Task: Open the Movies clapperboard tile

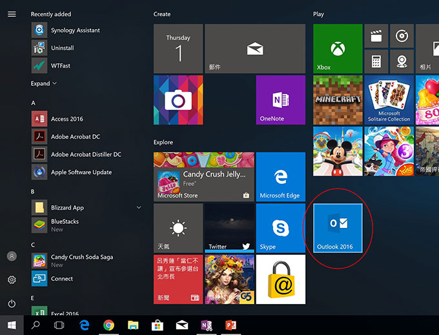Action: [376, 36]
